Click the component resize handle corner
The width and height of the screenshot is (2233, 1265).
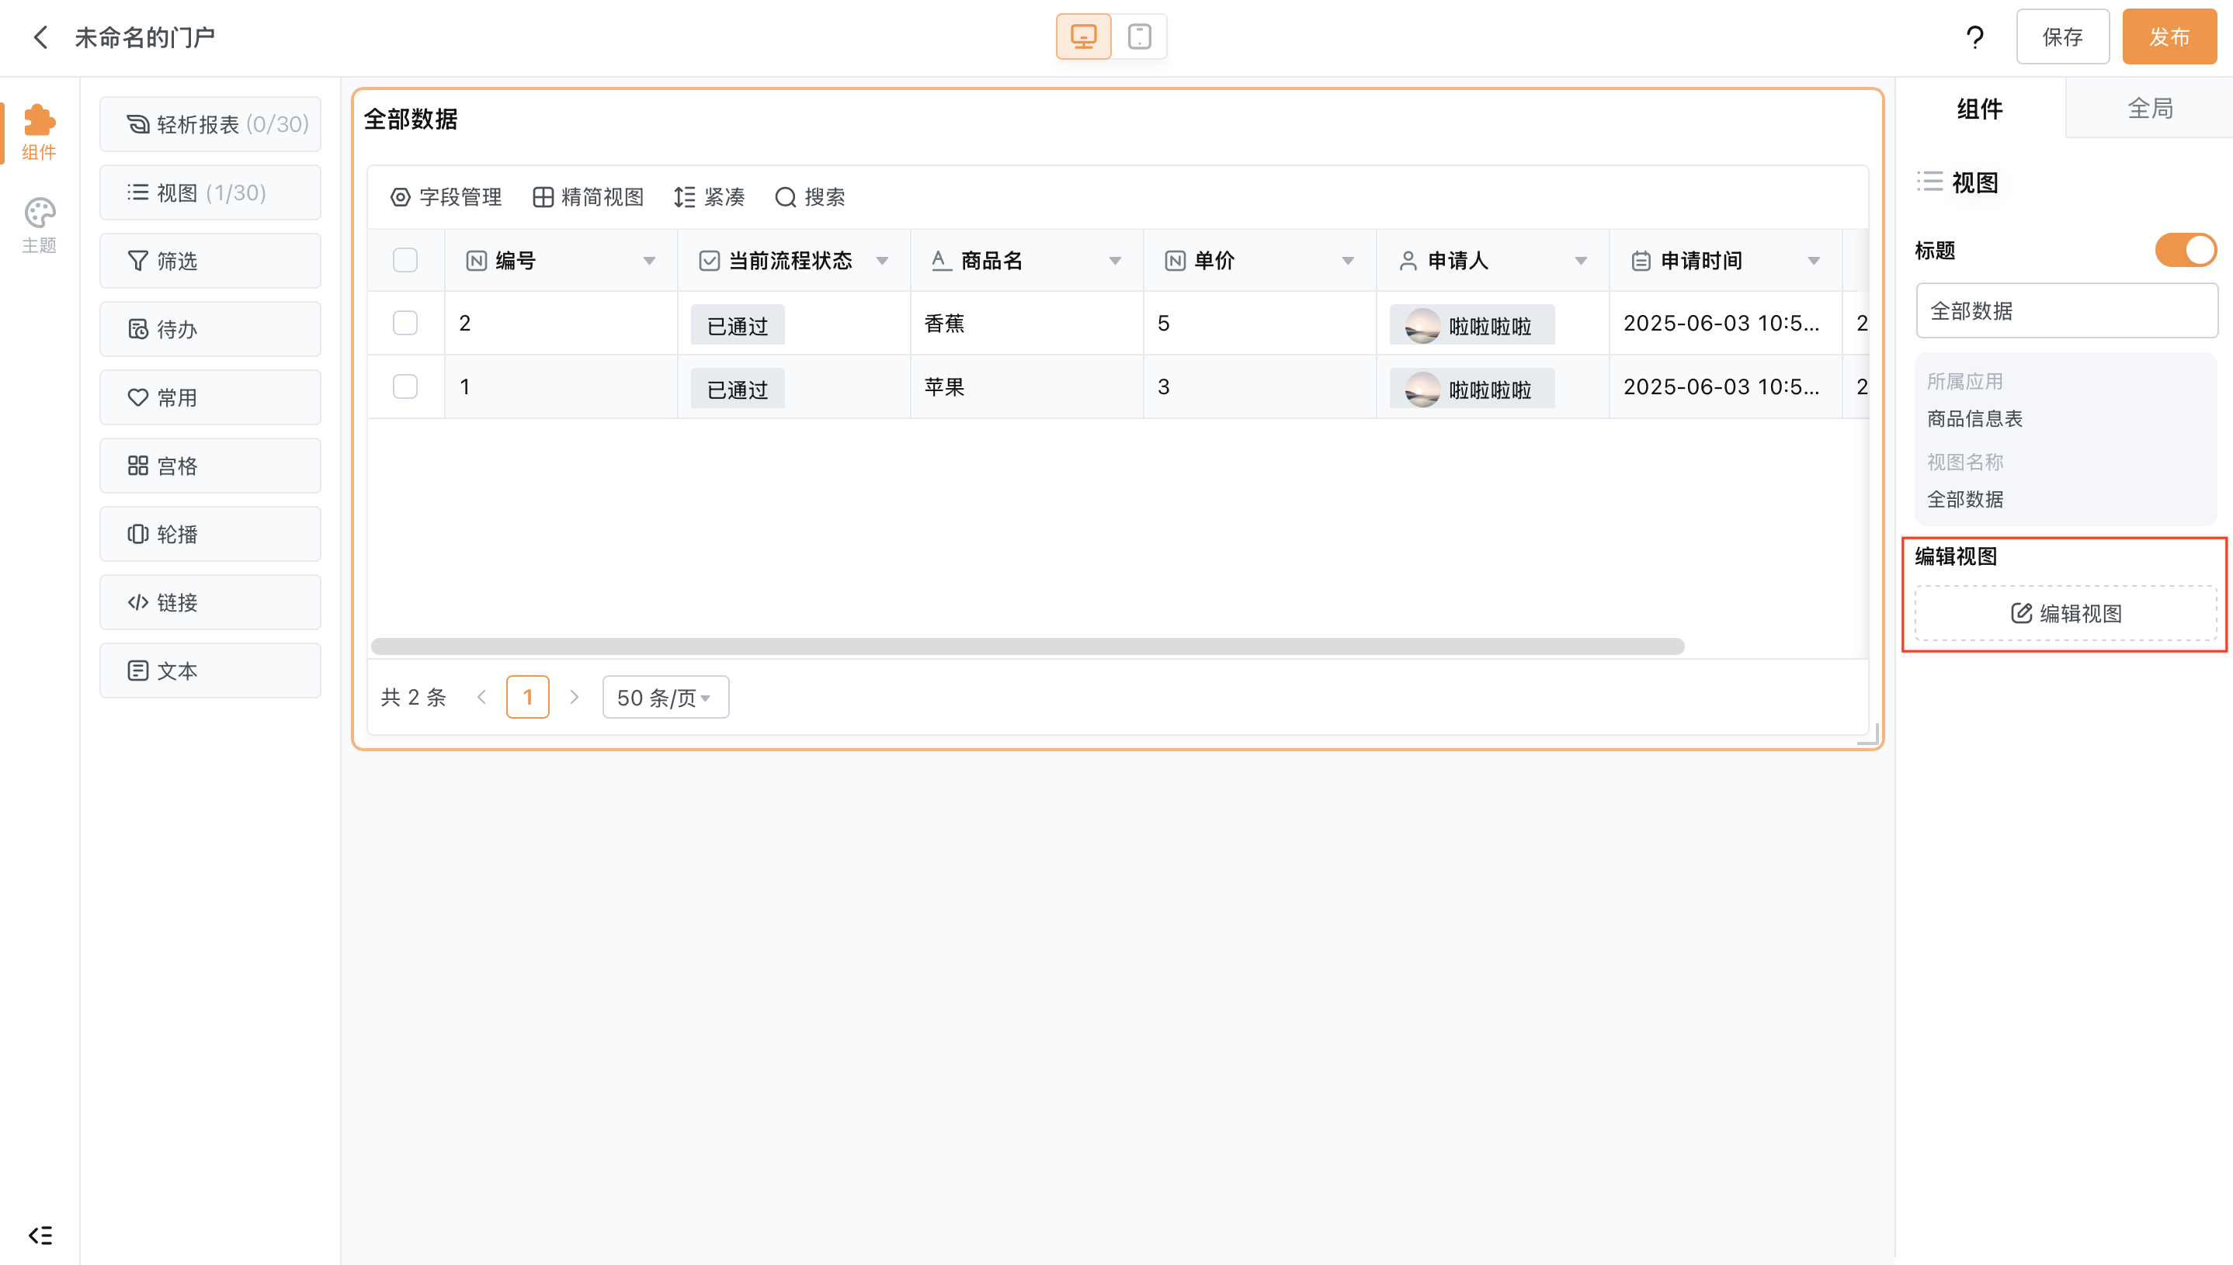1869,734
